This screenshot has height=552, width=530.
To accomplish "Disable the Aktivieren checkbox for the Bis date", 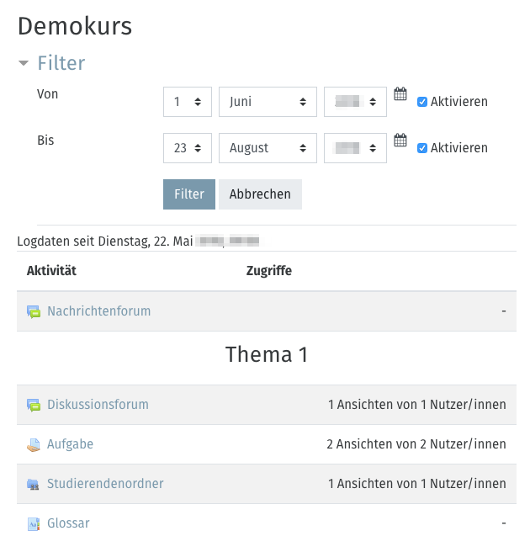I will pyautogui.click(x=422, y=148).
